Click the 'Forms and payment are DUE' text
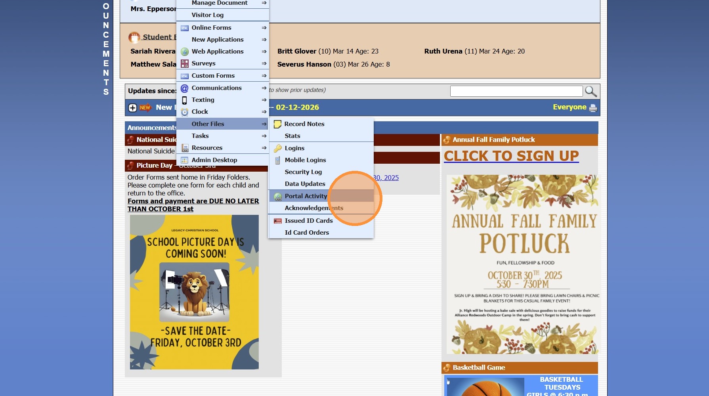This screenshot has height=396, width=709. point(193,205)
